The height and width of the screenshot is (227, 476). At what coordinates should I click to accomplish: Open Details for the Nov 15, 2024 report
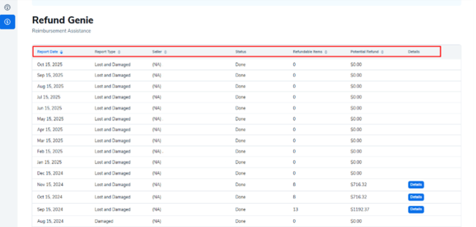[416, 184]
